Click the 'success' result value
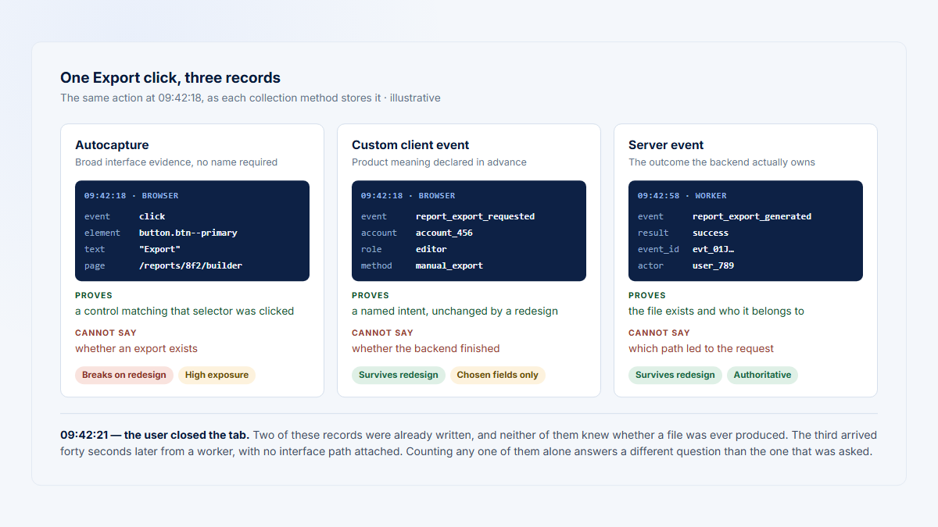This screenshot has width=938, height=527. point(711,233)
